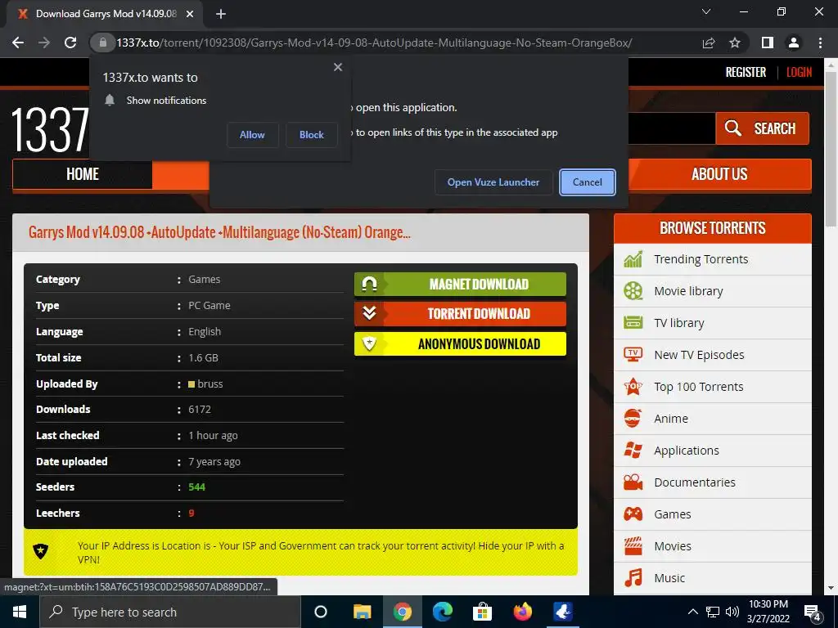Click the Music note icon
Image resolution: width=838 pixels, height=628 pixels.
633,578
